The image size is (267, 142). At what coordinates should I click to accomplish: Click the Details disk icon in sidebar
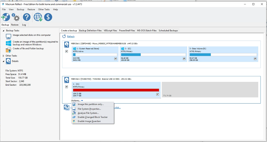(8, 61)
